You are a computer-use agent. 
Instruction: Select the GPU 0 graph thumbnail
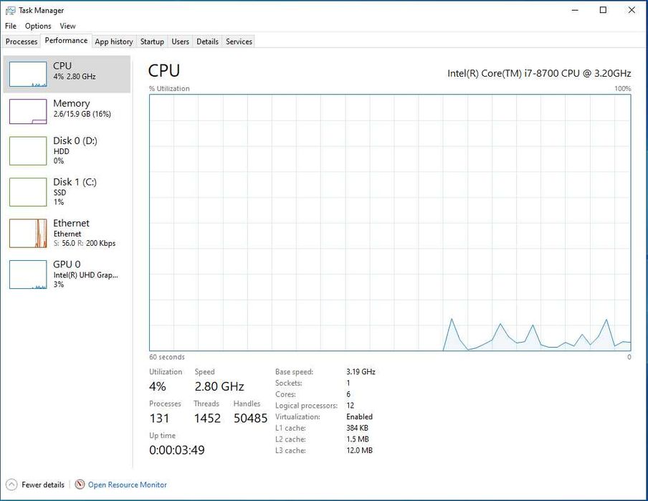28,274
